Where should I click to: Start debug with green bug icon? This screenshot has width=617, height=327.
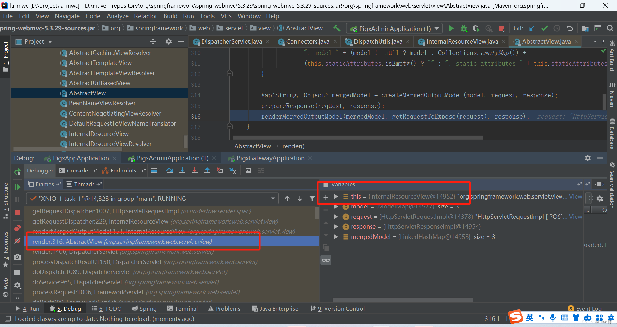point(464,28)
